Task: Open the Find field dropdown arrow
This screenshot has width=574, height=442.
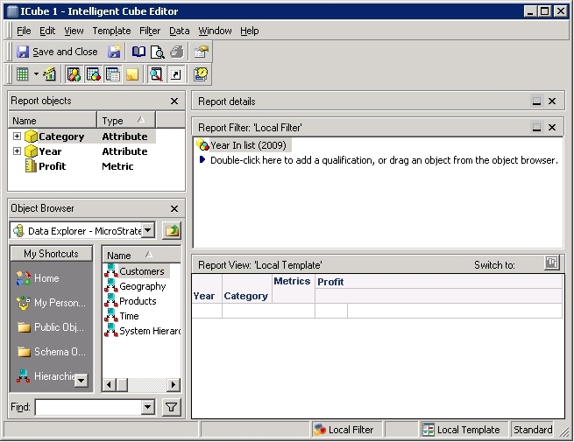Action: pyautogui.click(x=148, y=407)
